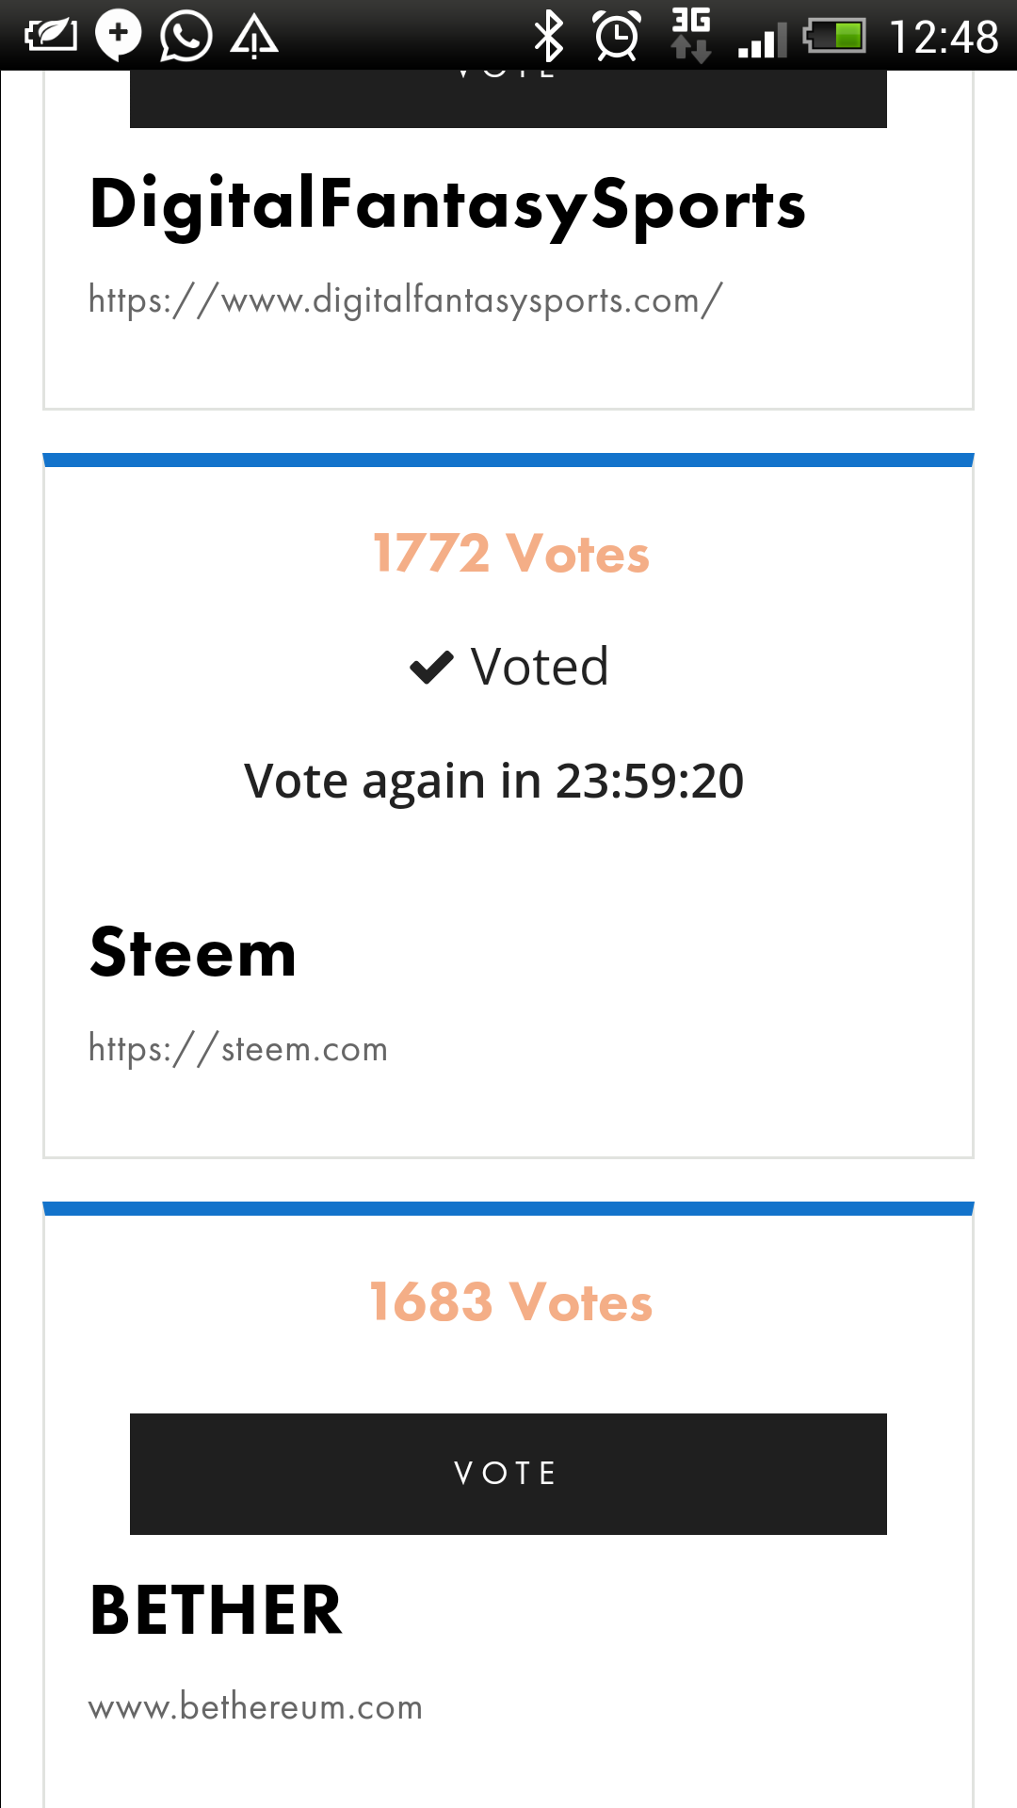Image resolution: width=1017 pixels, height=1808 pixels.
Task: Tap the Bluetooth status icon
Action: click(548, 37)
